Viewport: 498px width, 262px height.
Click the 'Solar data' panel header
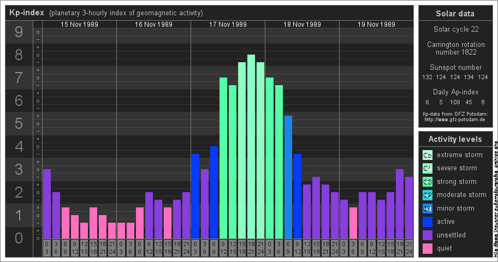click(455, 14)
